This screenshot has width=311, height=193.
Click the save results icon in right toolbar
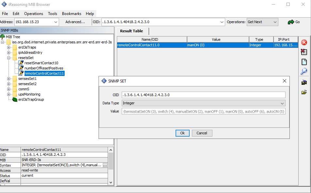304,82
